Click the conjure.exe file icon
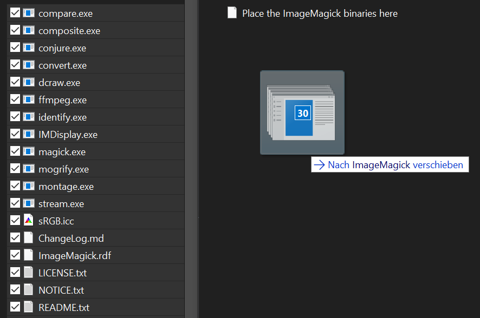Image resolution: width=480 pixels, height=318 pixels. point(29,48)
